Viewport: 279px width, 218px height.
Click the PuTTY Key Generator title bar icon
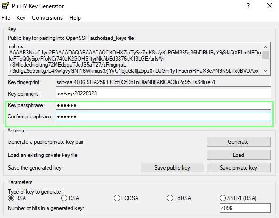click(x=5, y=6)
